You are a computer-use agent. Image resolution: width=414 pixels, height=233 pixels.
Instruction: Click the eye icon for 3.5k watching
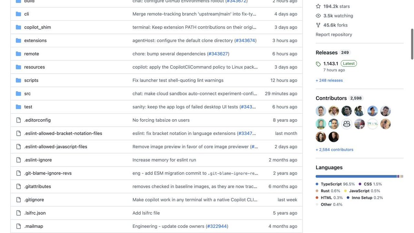[318, 16]
